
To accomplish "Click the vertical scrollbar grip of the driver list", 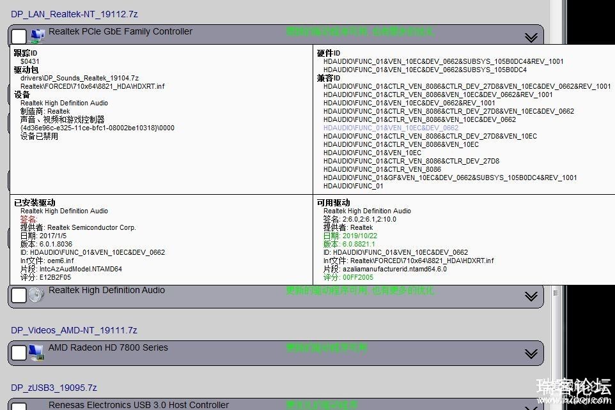I will (556, 292).
